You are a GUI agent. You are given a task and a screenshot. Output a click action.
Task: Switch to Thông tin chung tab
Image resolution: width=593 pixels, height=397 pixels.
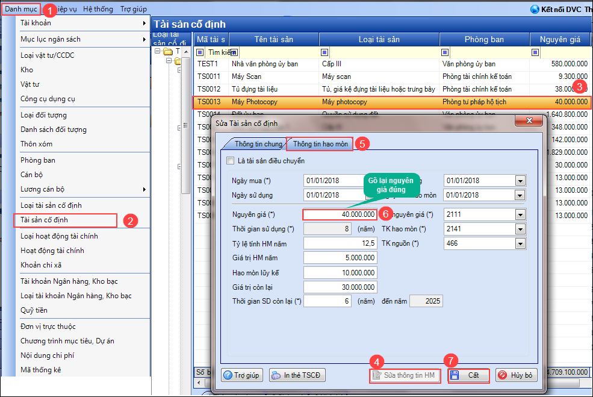tap(258, 144)
